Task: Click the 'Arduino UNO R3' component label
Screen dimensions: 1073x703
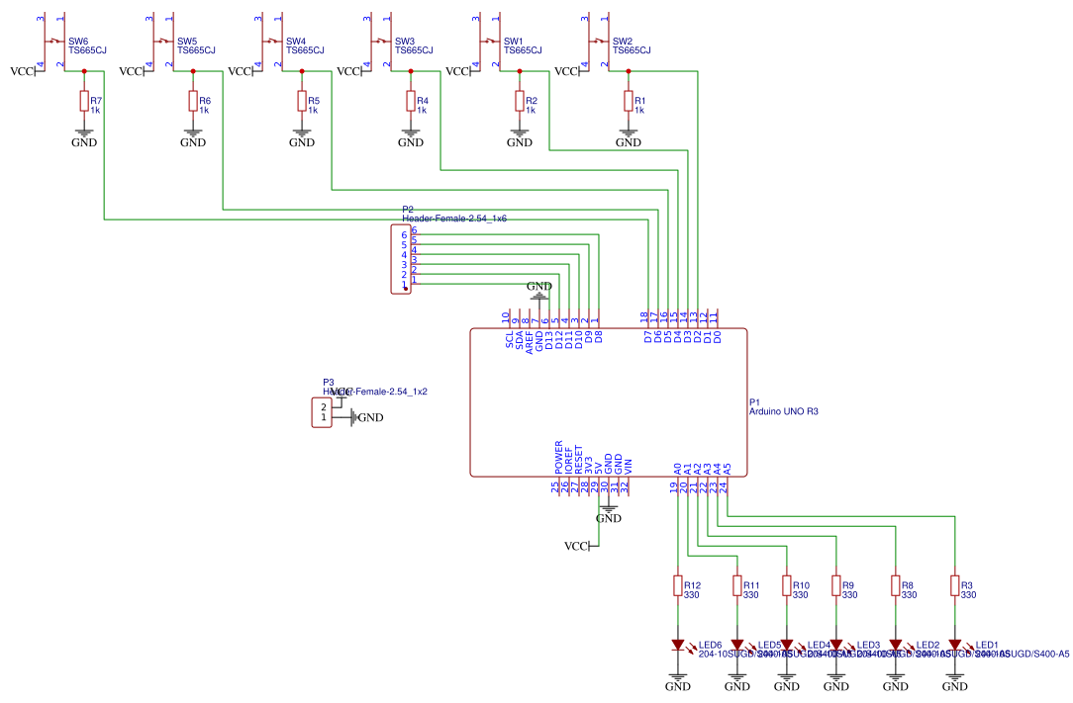Action: click(784, 411)
